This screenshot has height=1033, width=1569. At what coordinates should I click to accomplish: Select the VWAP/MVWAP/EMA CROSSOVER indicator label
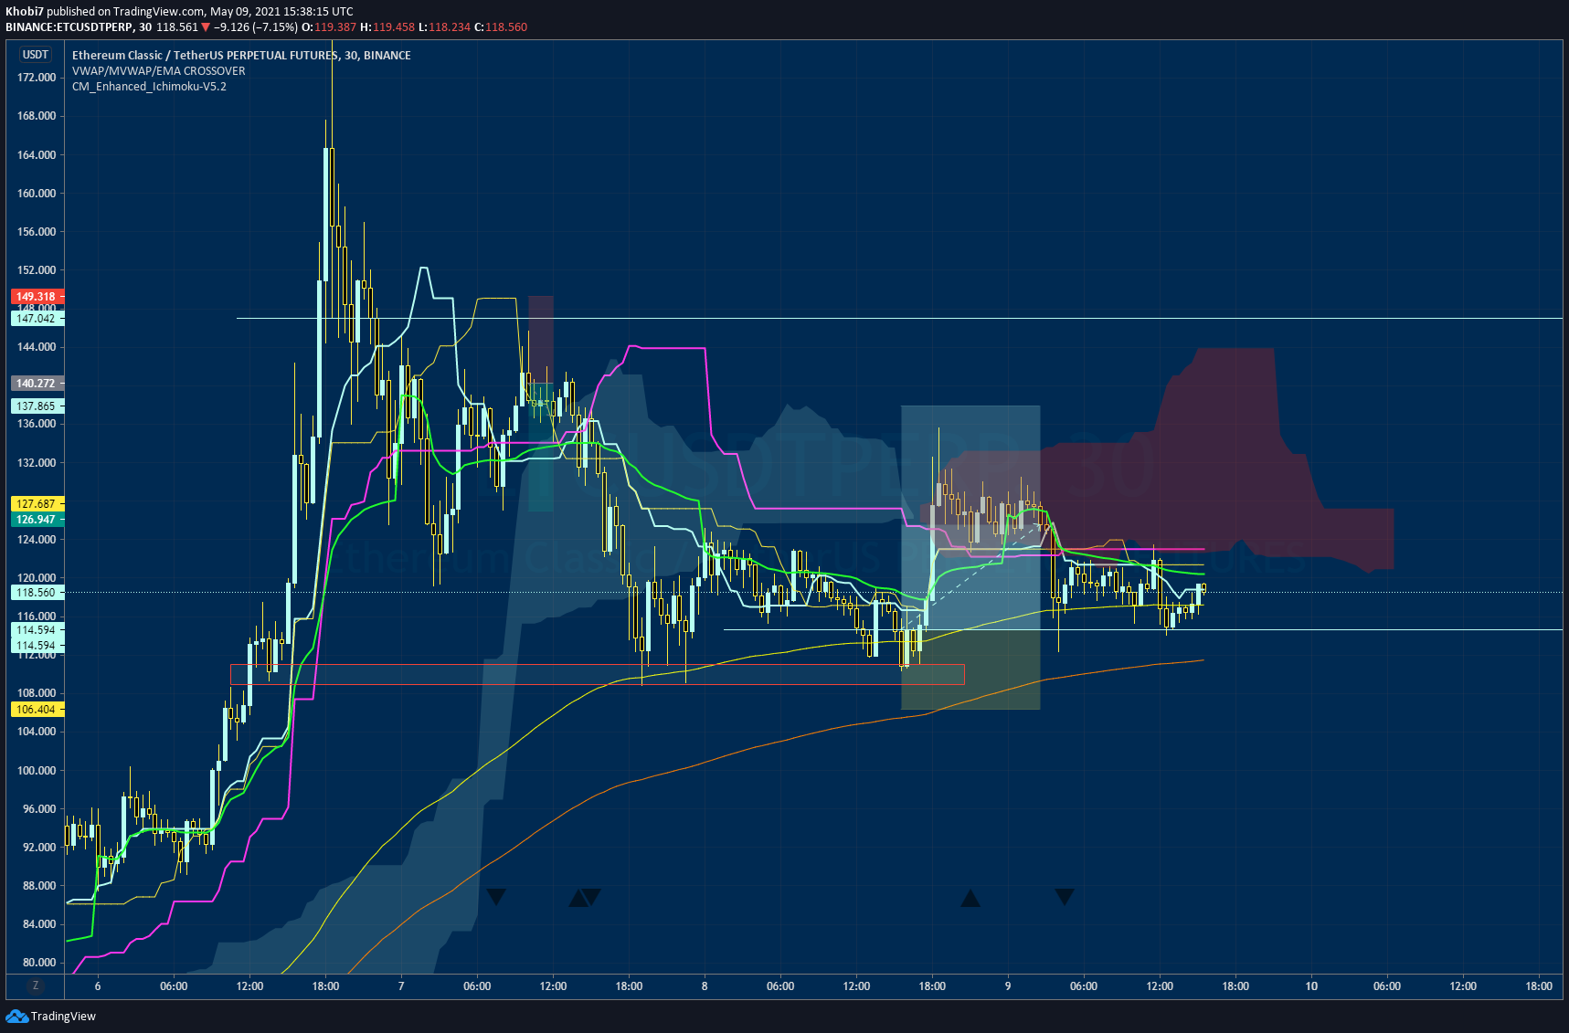coord(159,70)
